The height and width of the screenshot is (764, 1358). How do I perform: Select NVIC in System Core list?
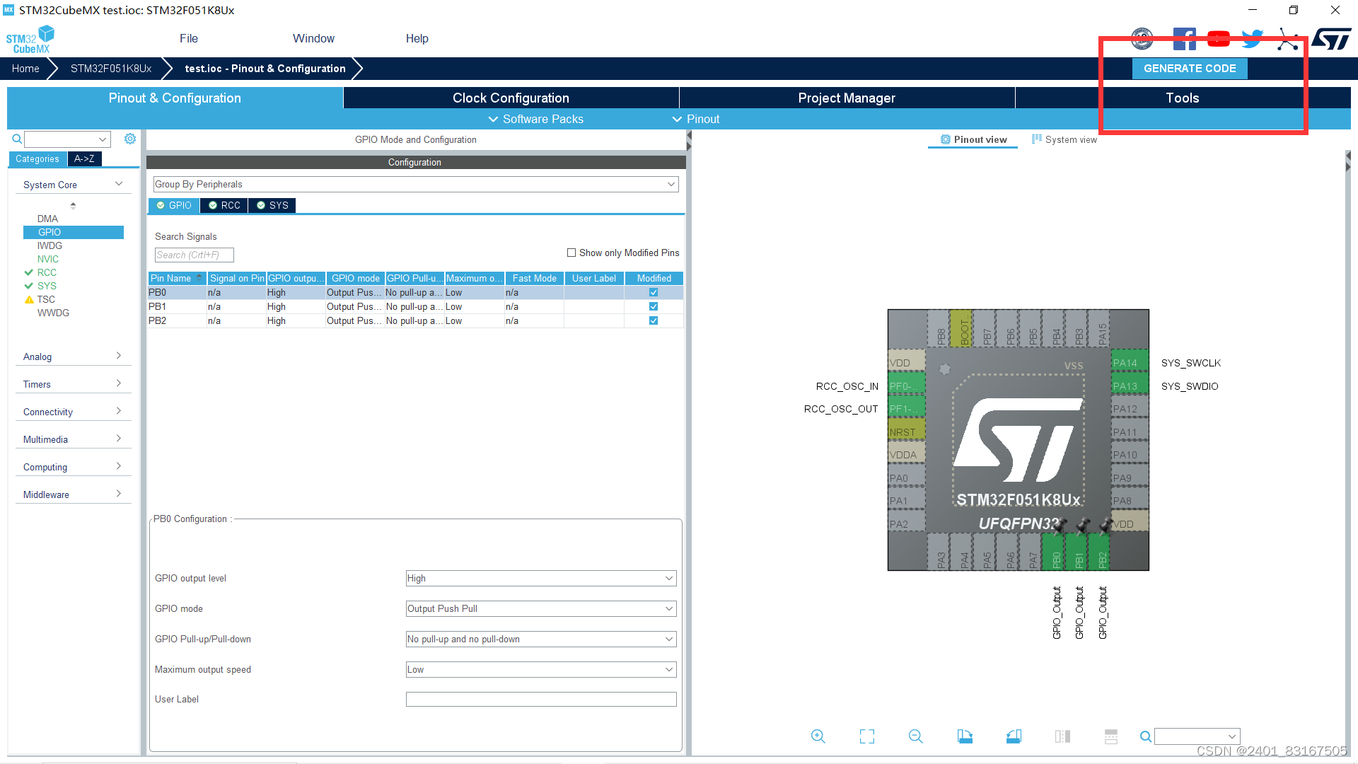click(48, 259)
